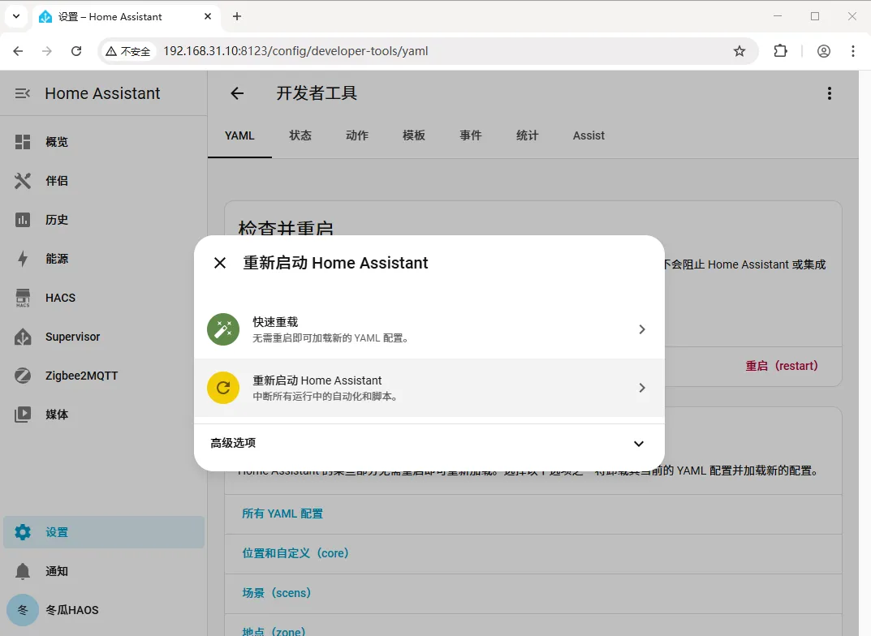Switch to the 状态 tab
Screen dimensions: 871x636
coord(300,135)
